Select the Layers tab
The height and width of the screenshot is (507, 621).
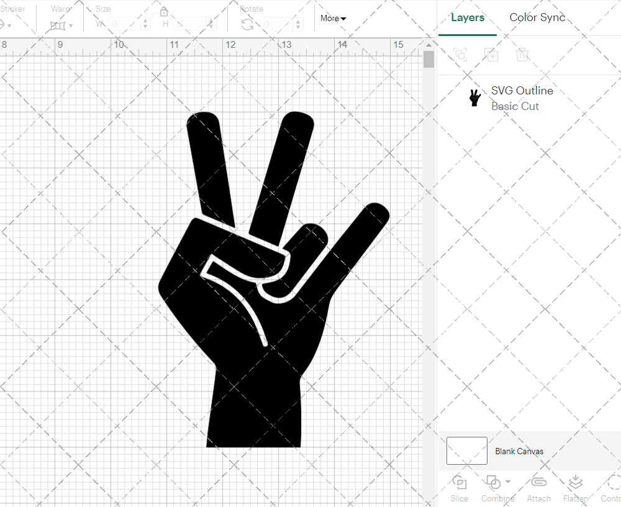468,17
